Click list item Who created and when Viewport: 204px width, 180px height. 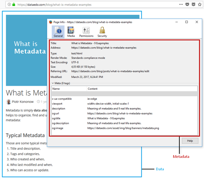tap(27, 159)
